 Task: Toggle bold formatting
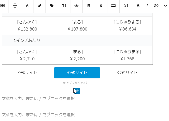coord(138,6)
